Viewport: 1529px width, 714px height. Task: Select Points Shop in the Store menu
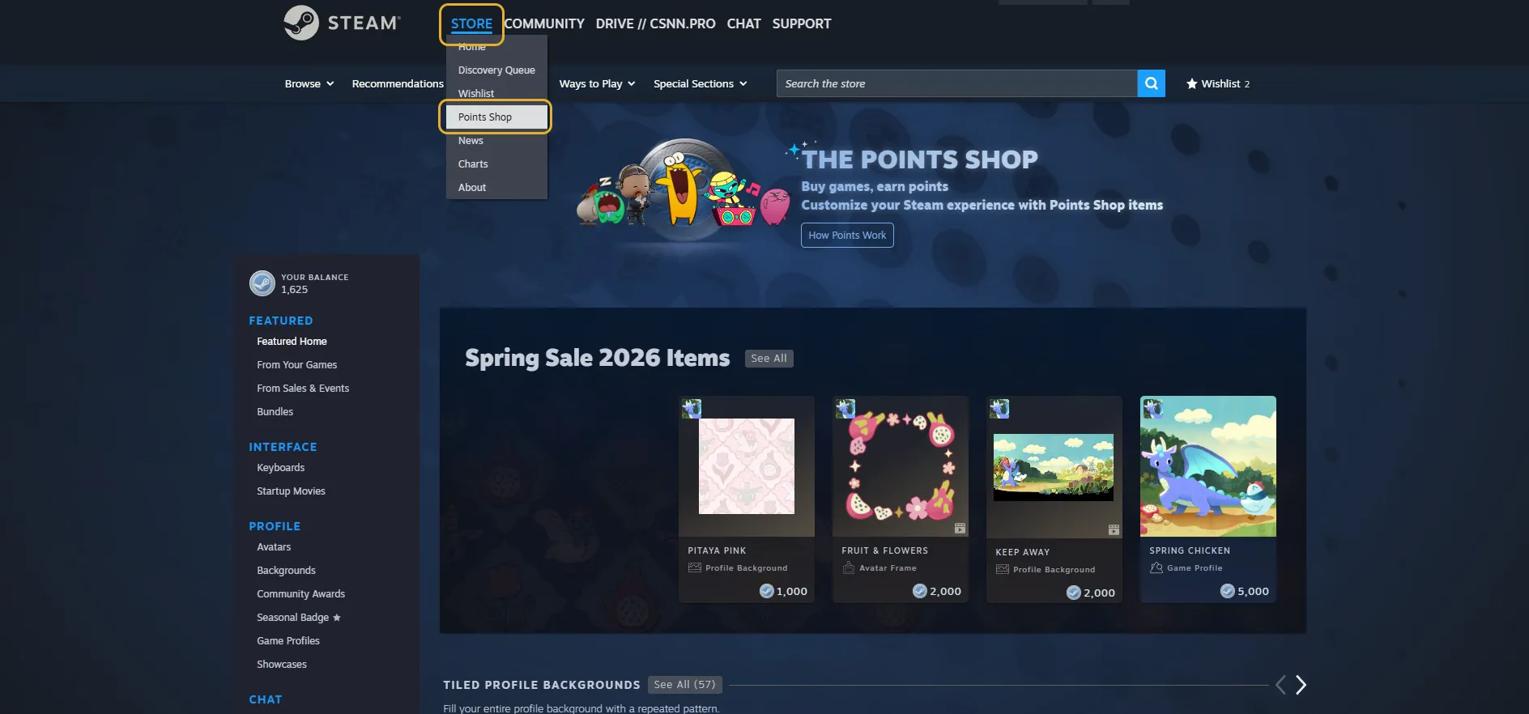pos(496,117)
